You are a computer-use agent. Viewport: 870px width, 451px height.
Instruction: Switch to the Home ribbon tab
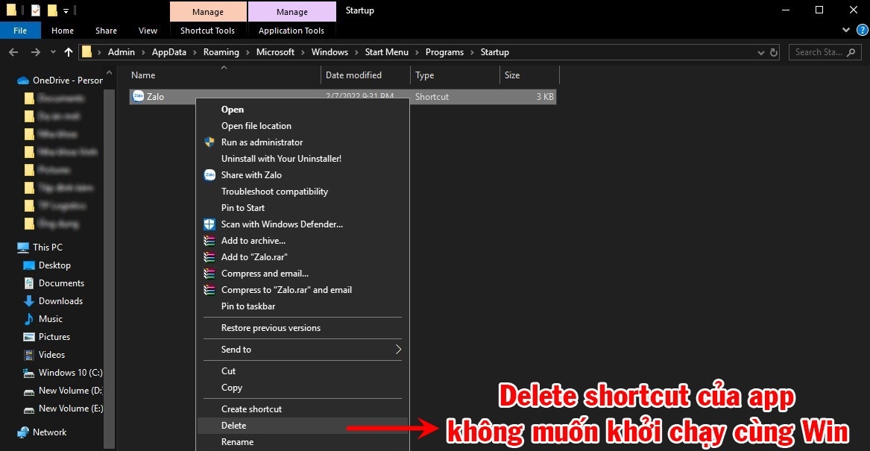[x=63, y=31]
